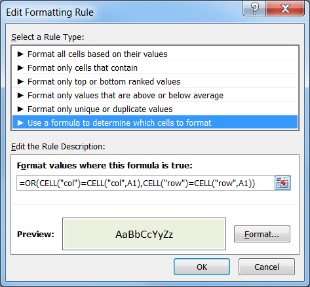
Task: Click arrow beside unique or duplicate values
Action: point(20,109)
